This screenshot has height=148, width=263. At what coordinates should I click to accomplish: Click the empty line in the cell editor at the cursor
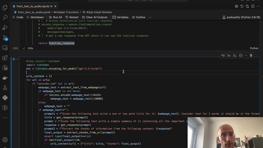pos(143,72)
